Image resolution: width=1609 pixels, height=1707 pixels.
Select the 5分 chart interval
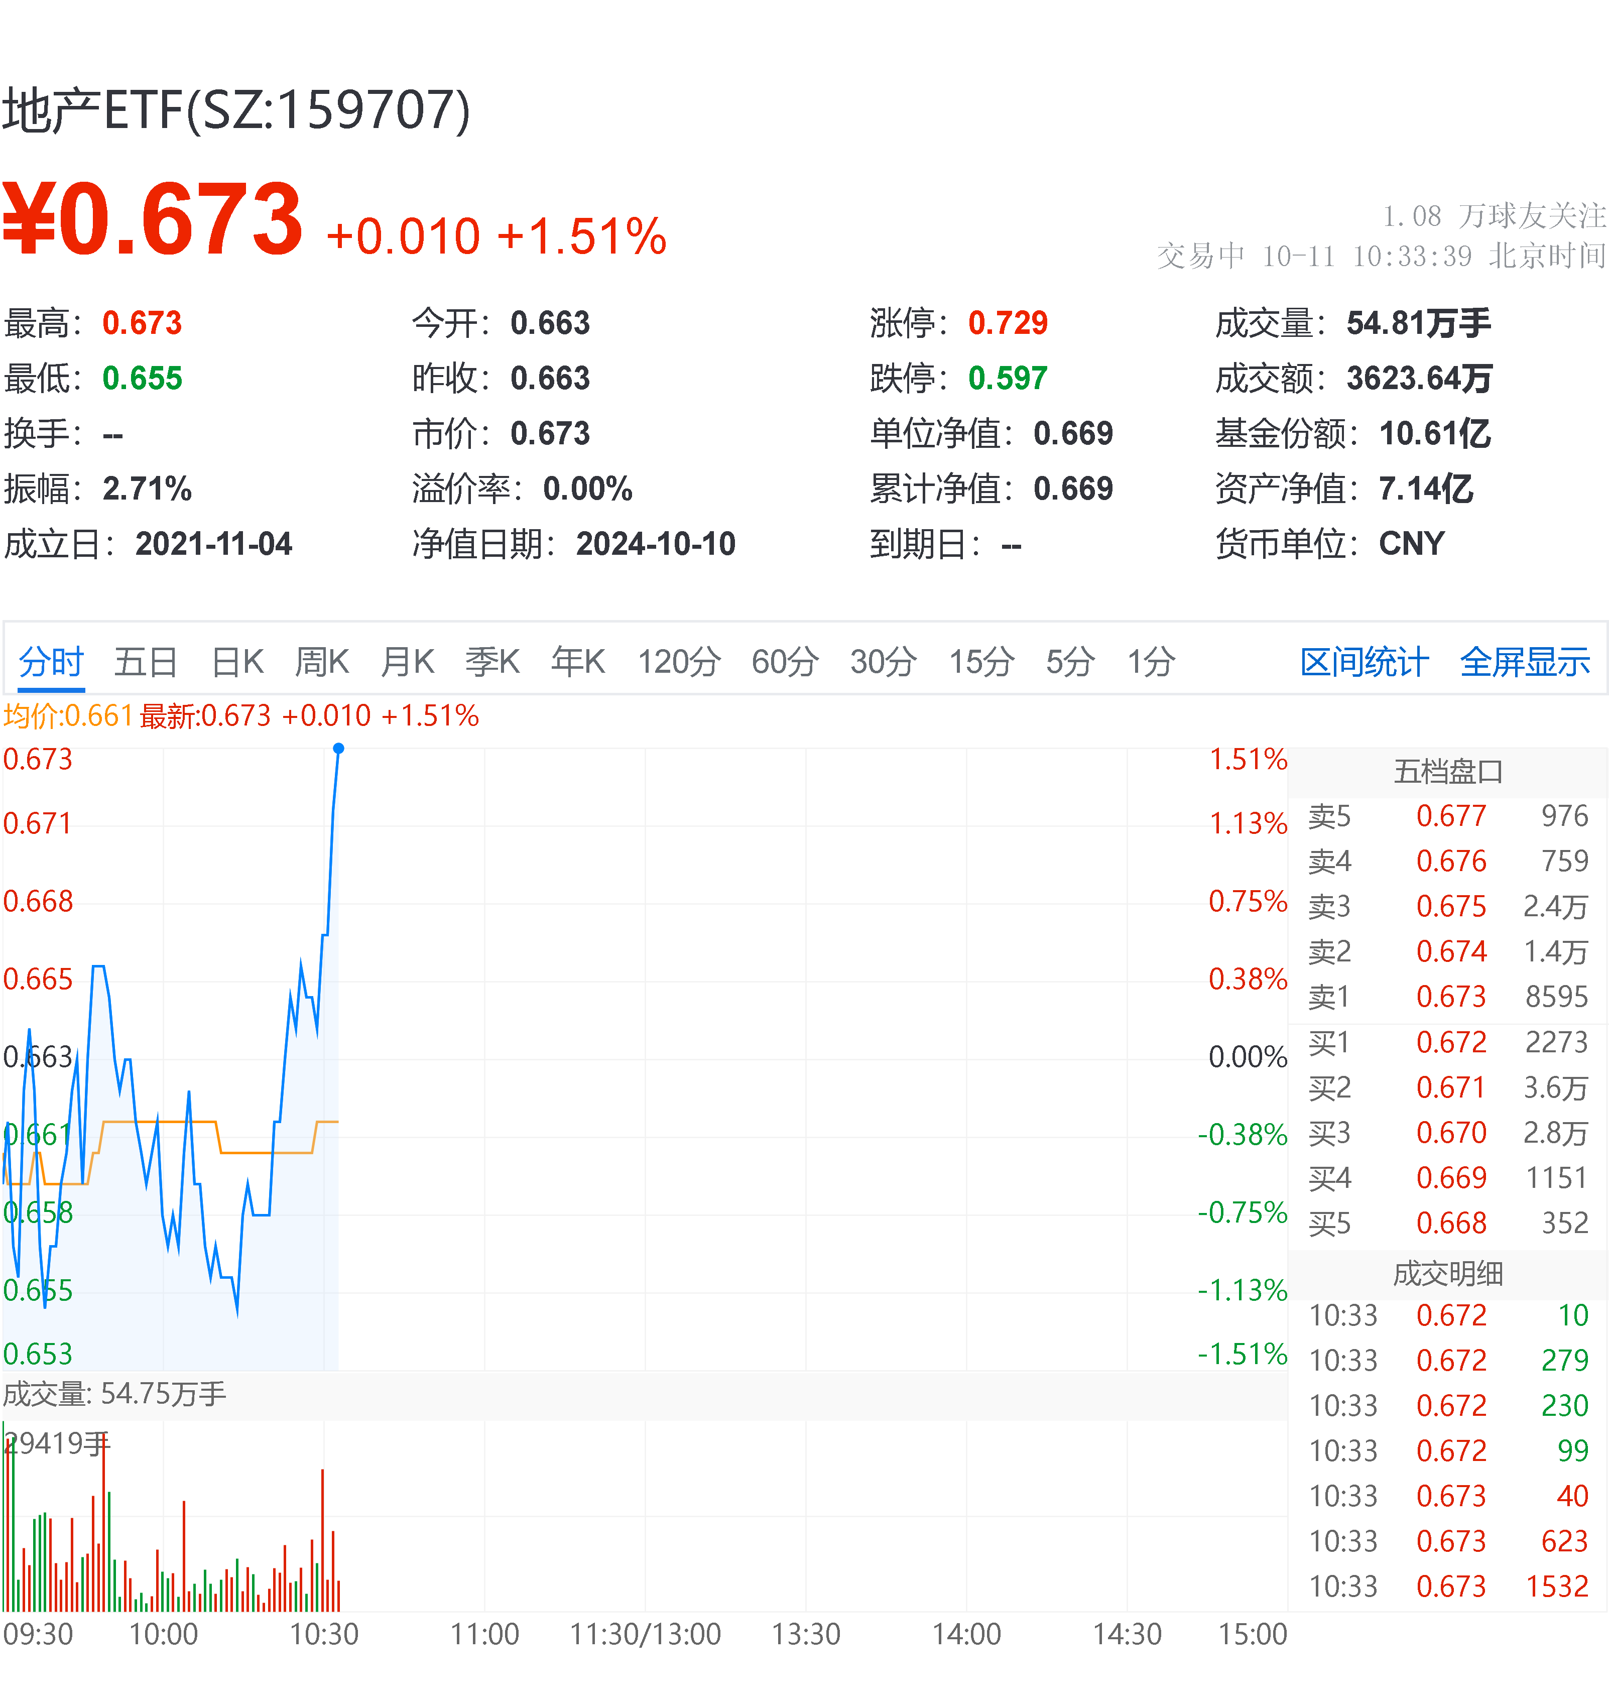pos(1067,661)
